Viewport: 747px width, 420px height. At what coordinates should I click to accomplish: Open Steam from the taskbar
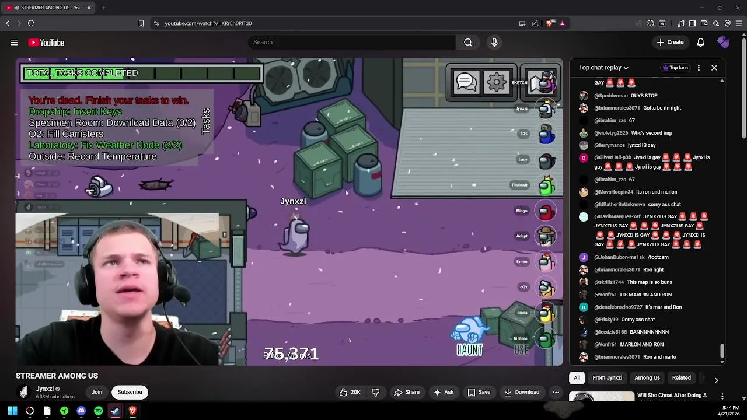(115, 411)
